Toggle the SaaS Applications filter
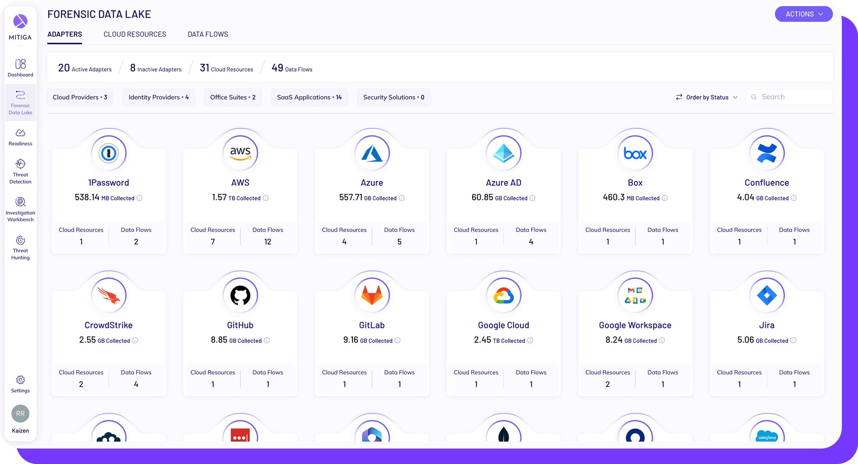This screenshot has height=464, width=858. (x=309, y=97)
